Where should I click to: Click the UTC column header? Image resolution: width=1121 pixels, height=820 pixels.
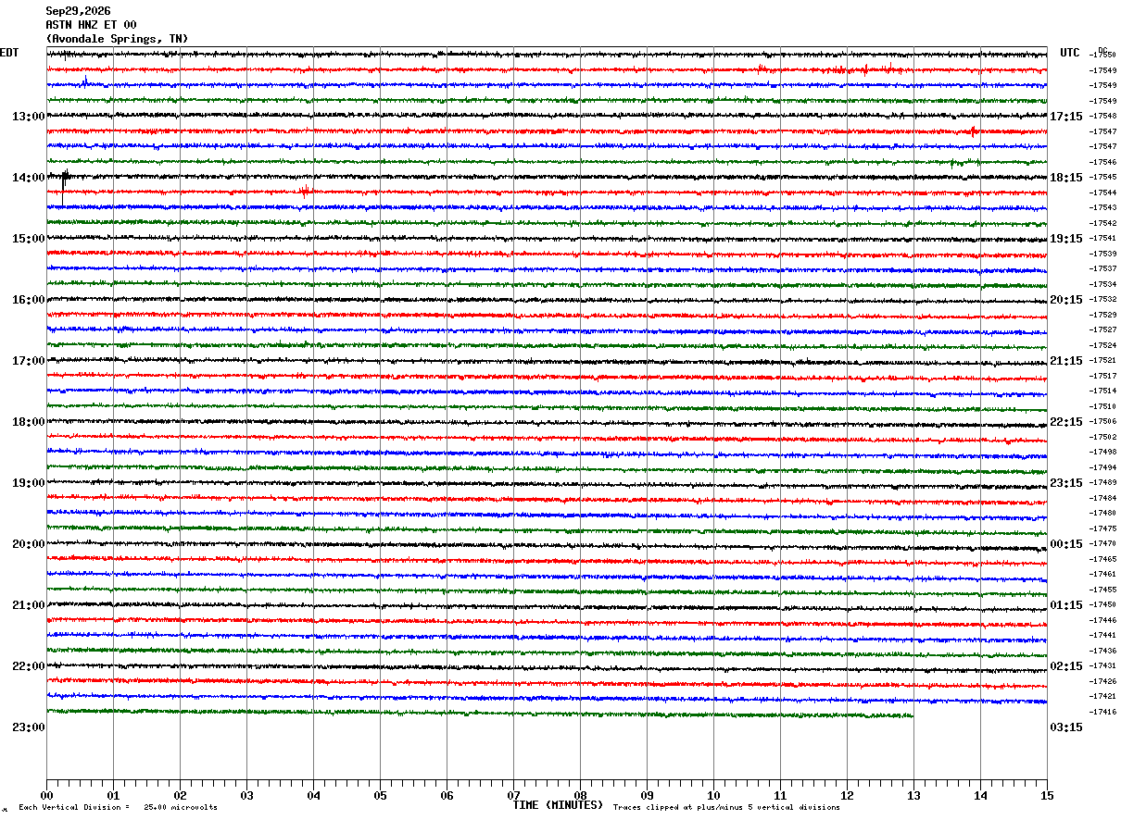(x=1070, y=53)
